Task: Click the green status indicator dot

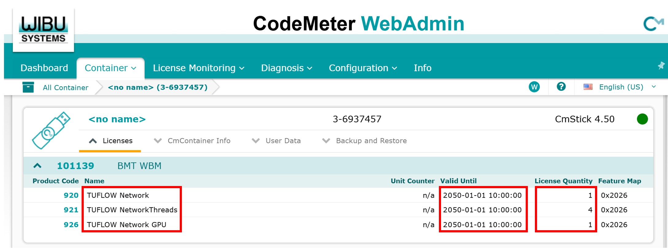Action: 642,119
